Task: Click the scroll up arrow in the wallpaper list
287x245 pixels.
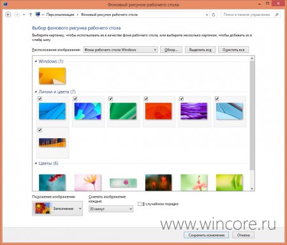Action: [252, 58]
